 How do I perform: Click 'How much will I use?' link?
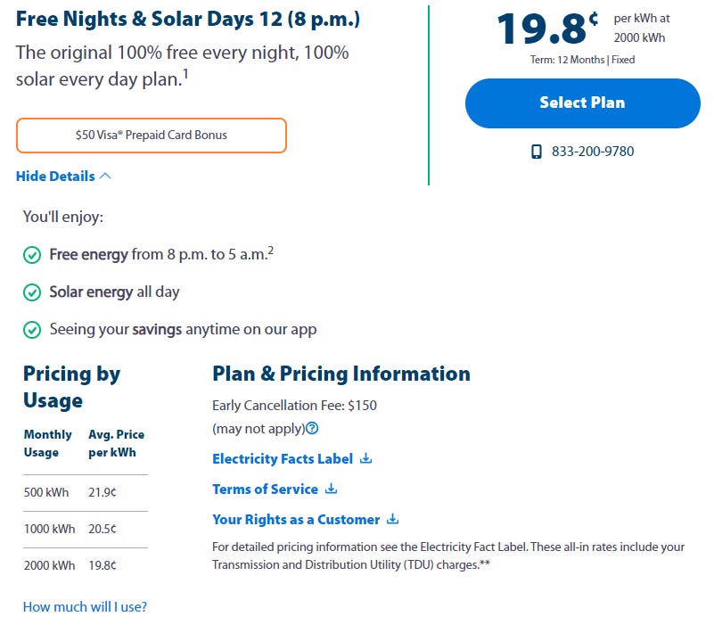85,607
